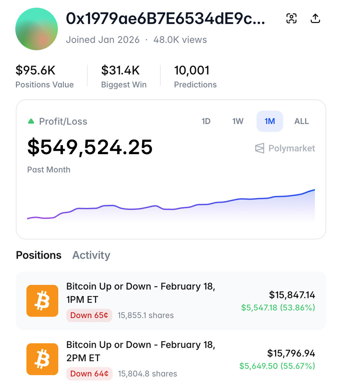
Task: Click the $549,524.25 profit amount
Action: 90,147
